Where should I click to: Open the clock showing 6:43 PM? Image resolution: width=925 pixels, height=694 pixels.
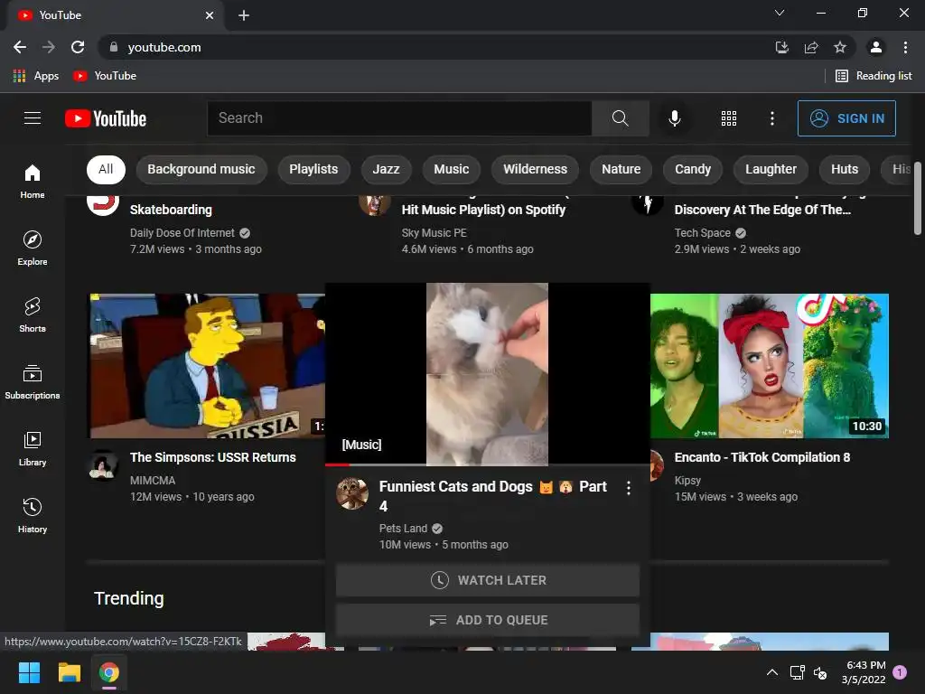864,672
